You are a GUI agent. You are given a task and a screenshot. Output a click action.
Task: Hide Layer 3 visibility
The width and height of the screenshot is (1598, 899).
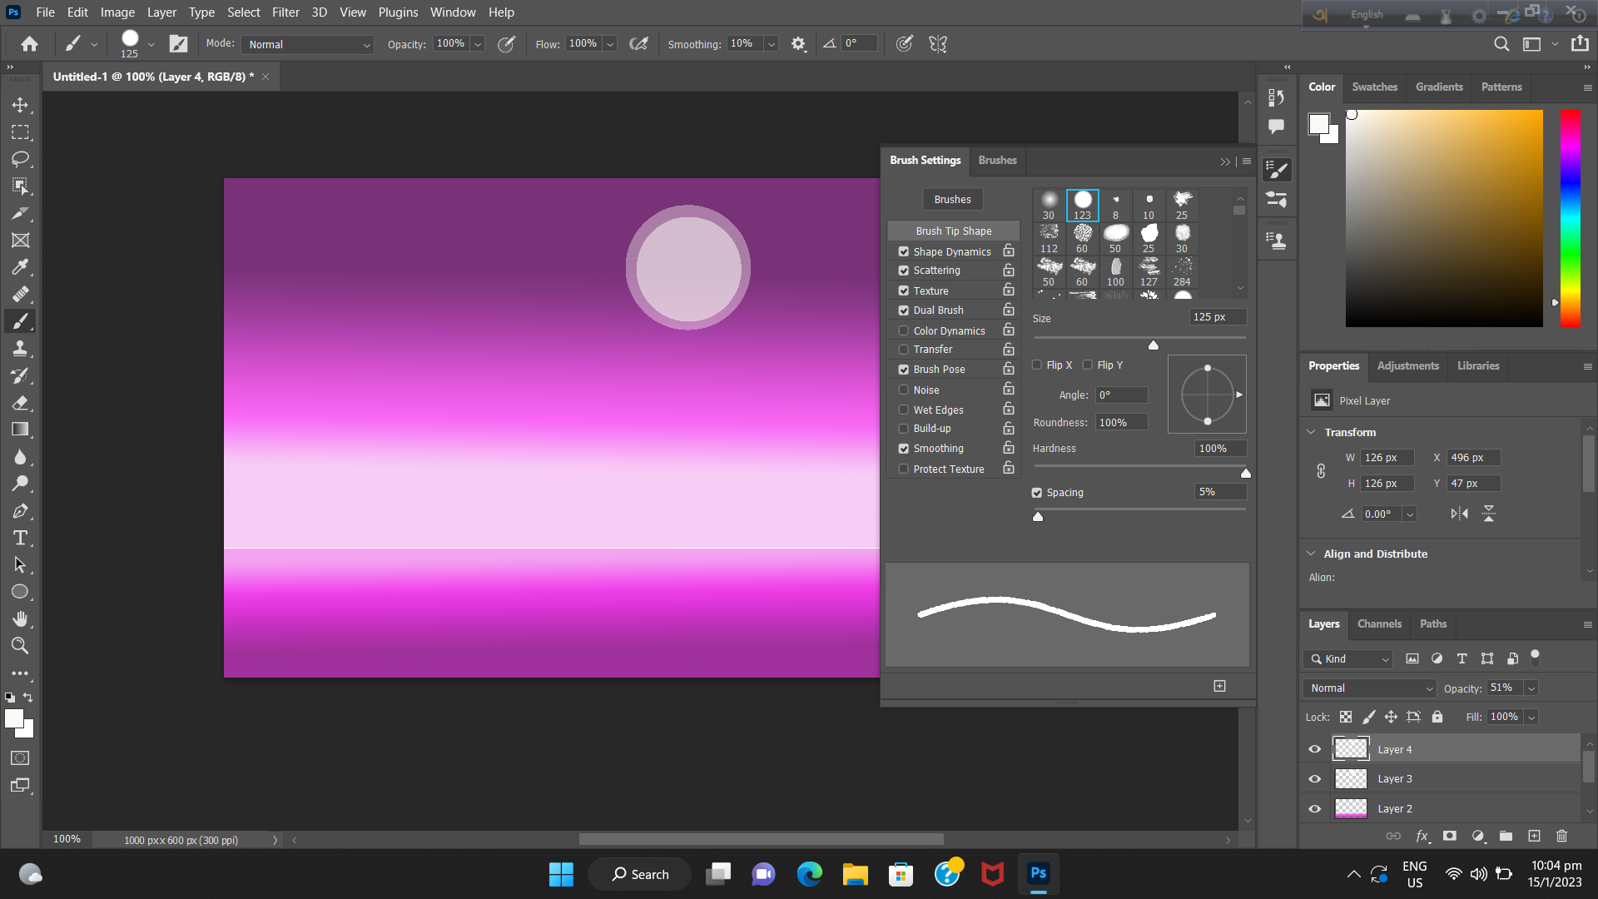coord(1315,778)
